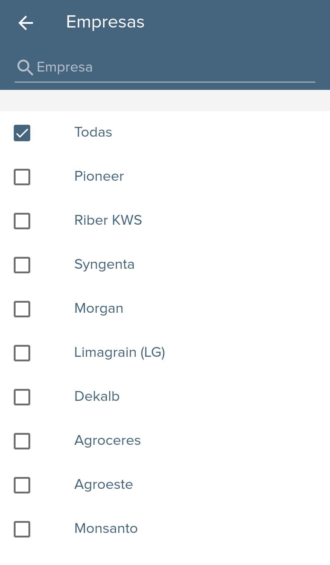Select the Limagrain (LG) label

click(120, 353)
